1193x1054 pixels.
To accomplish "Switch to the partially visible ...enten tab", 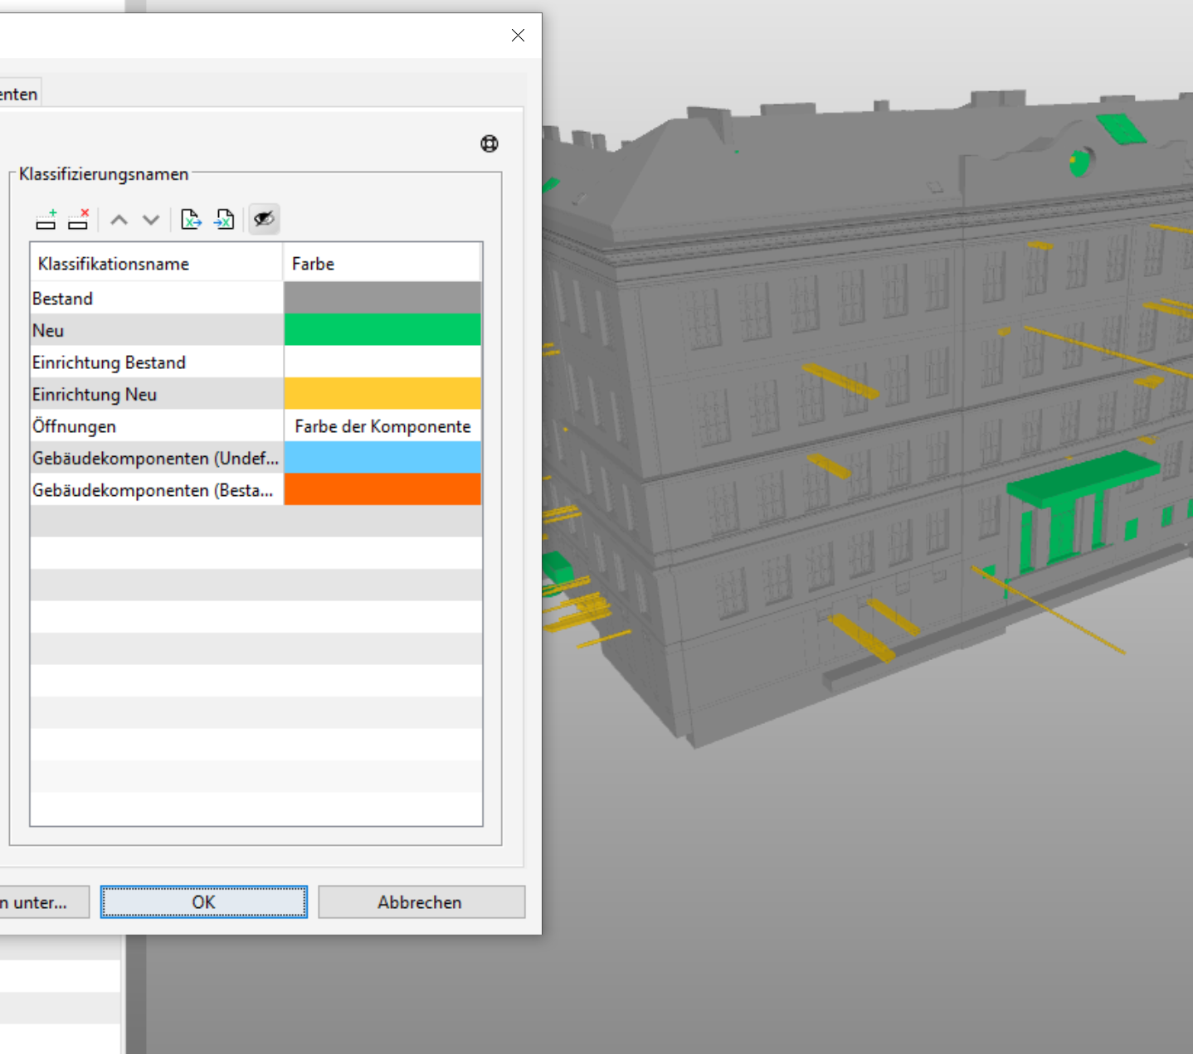I will (19, 94).
